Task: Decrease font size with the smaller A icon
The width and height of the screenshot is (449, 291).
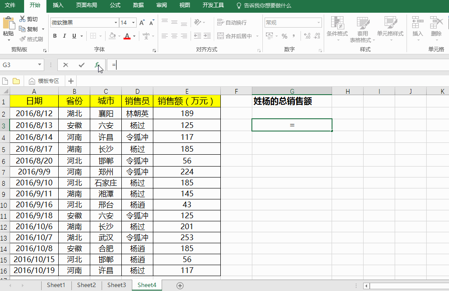Action: (152, 23)
